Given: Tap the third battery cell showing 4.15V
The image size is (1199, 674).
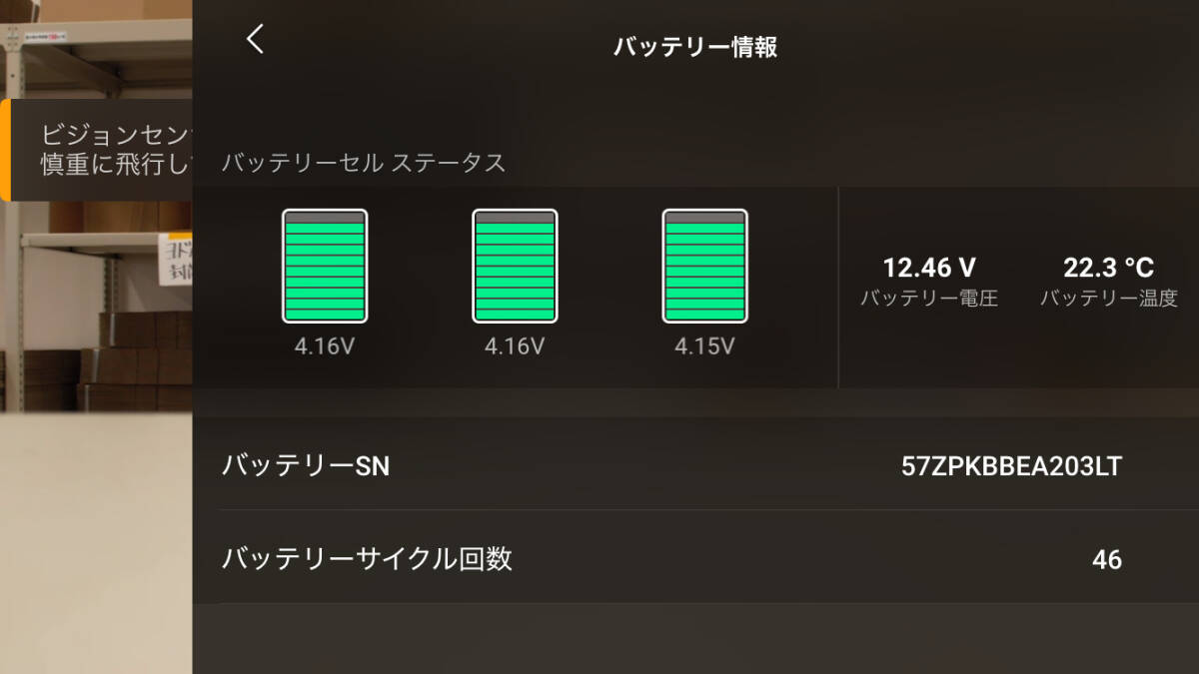Looking at the screenshot, I should [703, 265].
